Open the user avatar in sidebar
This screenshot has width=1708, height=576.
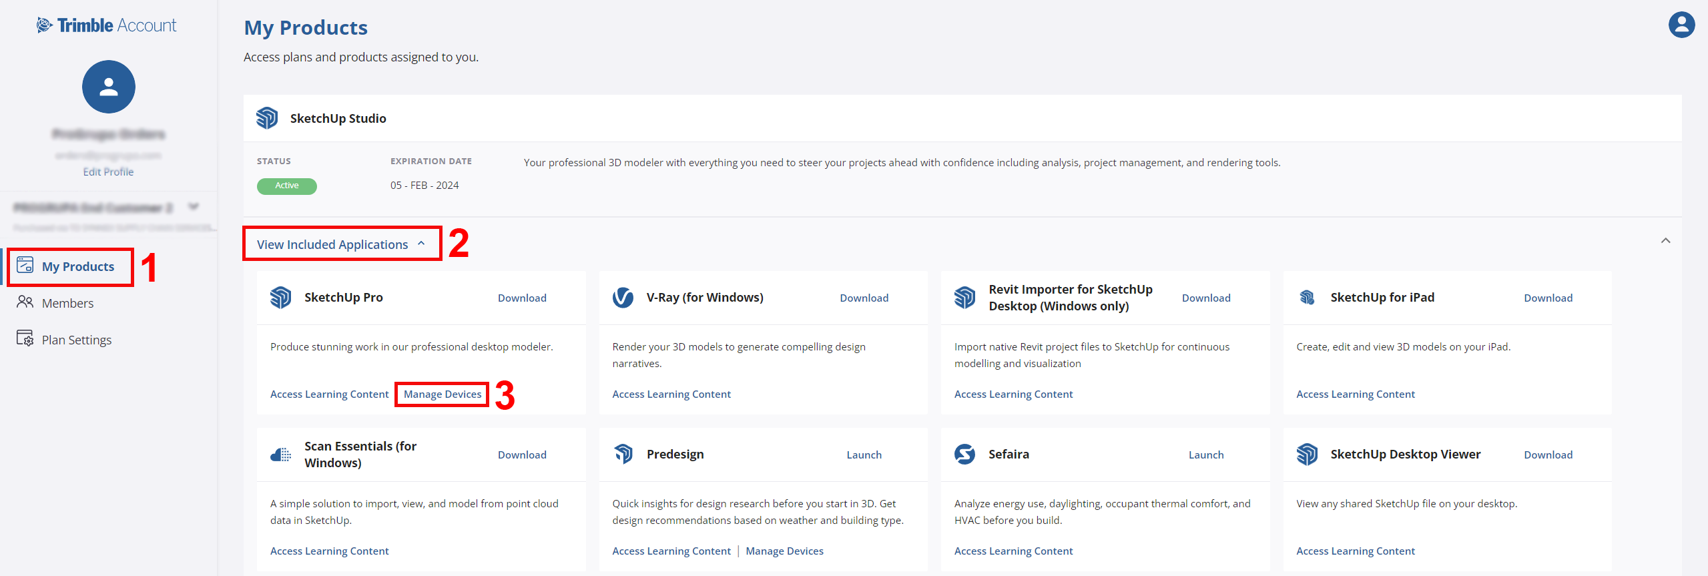[x=109, y=87]
